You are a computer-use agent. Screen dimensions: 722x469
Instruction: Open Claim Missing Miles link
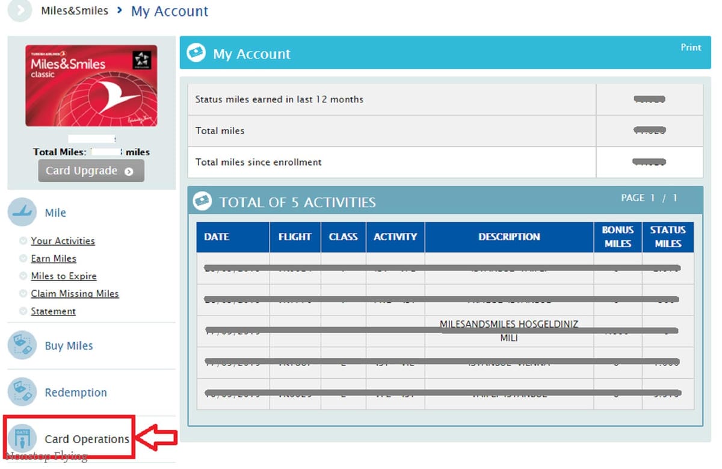[x=75, y=294]
